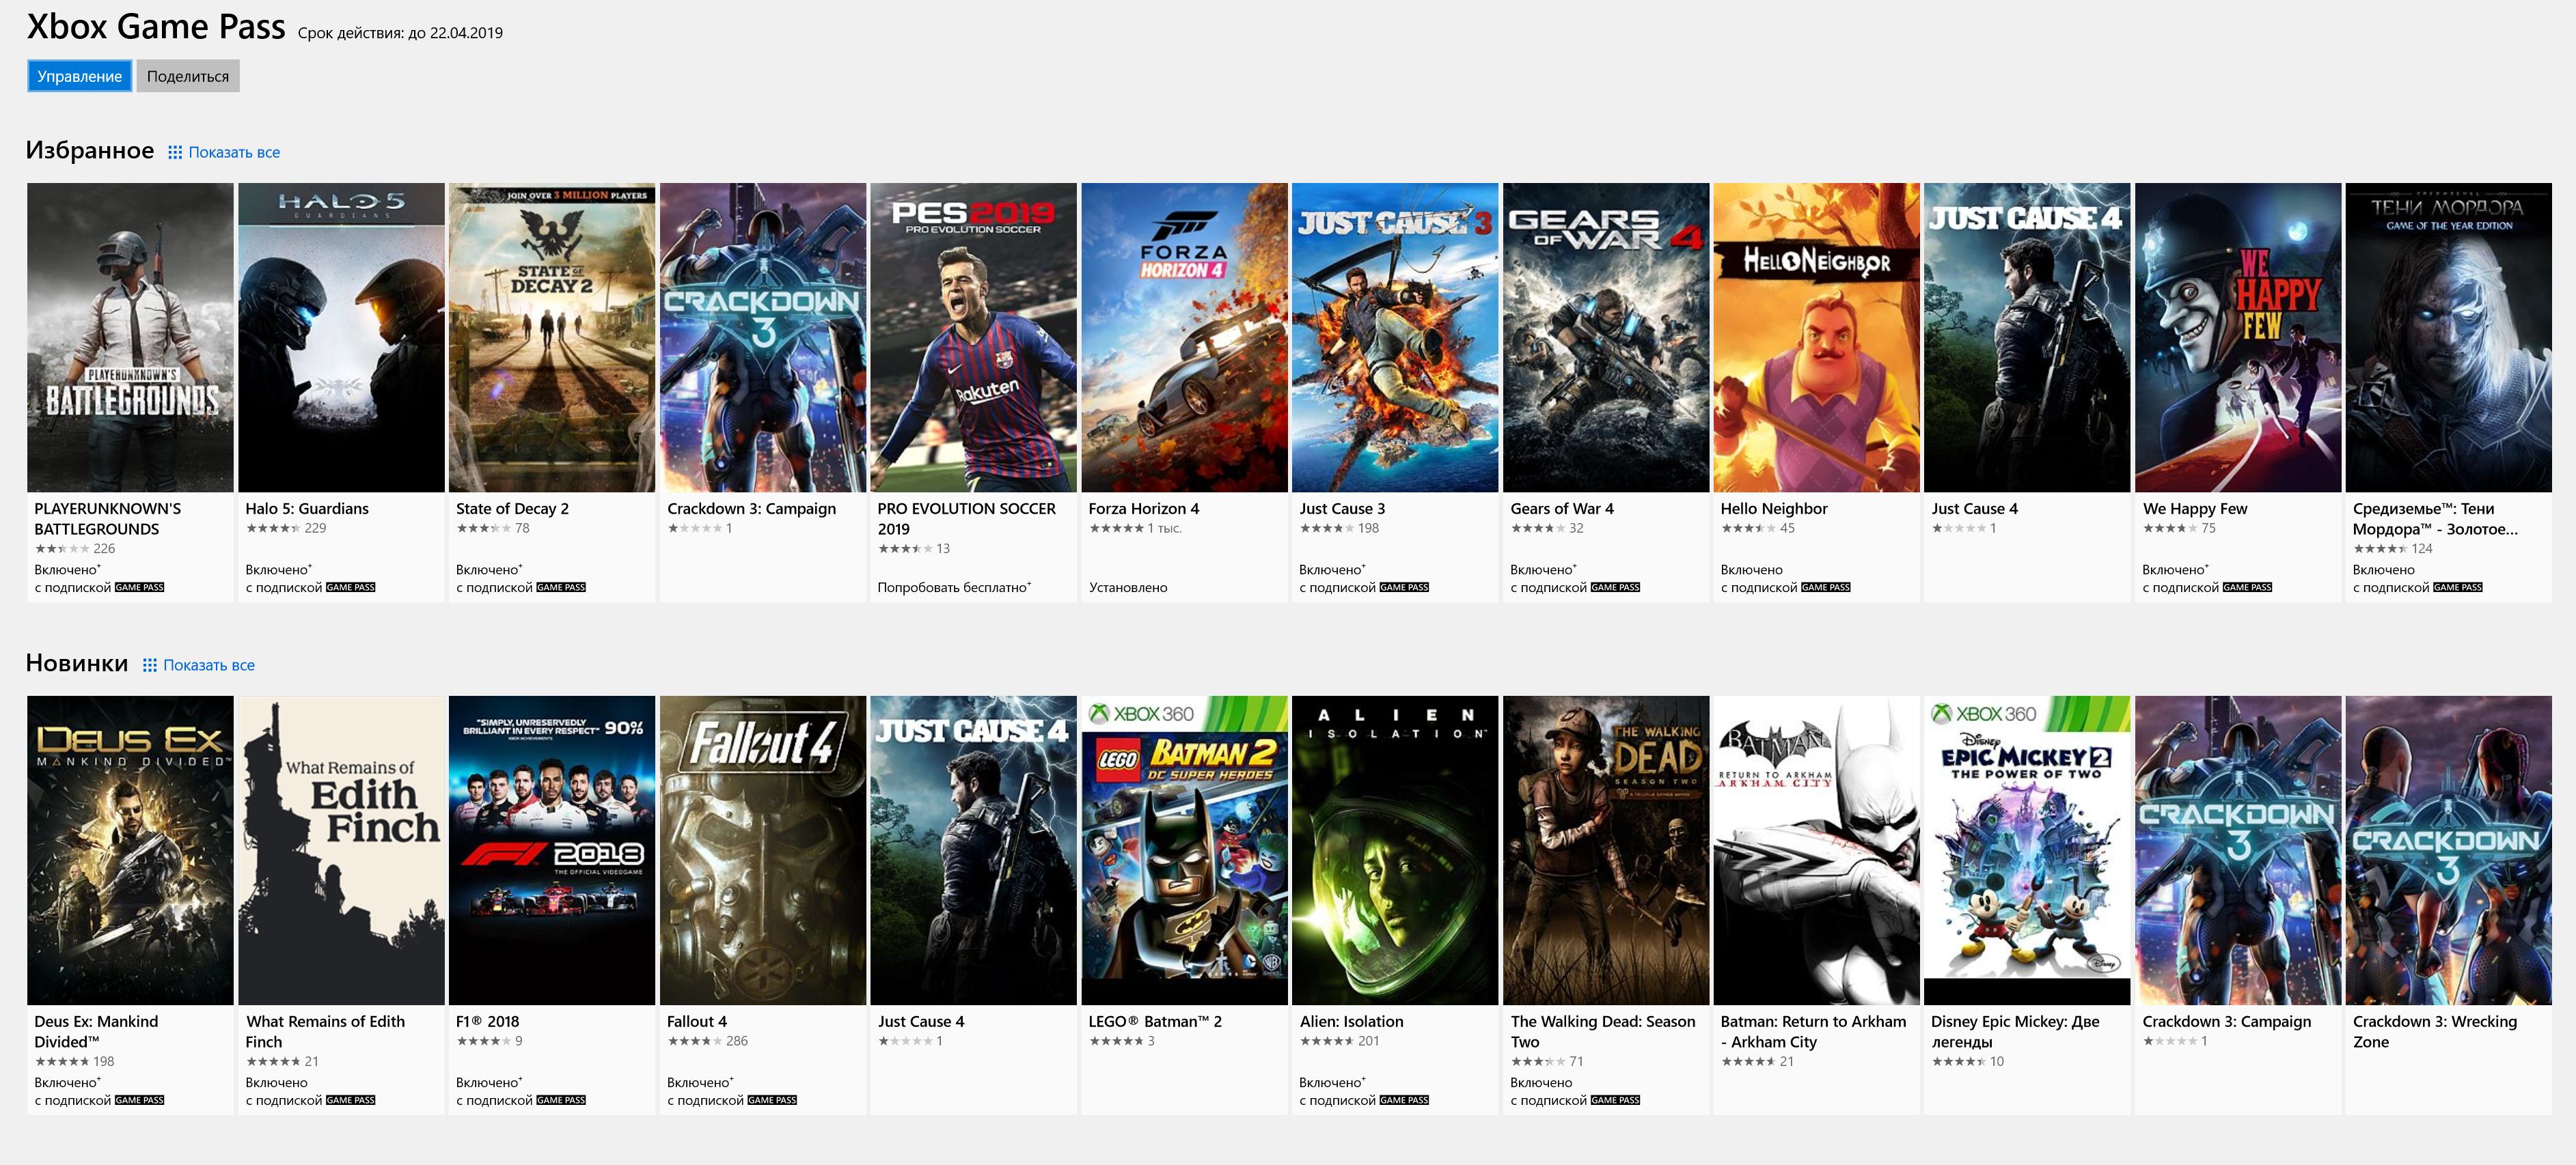Open Gears of War 4 cover

1606,337
